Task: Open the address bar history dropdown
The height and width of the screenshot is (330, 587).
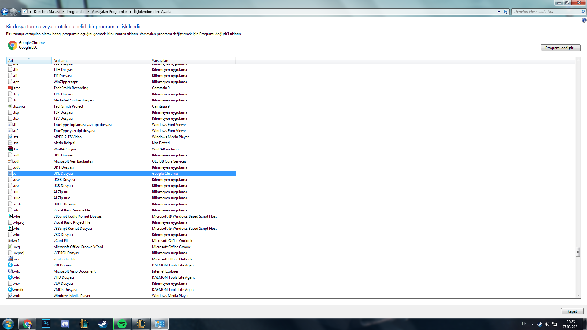Action: (x=499, y=12)
